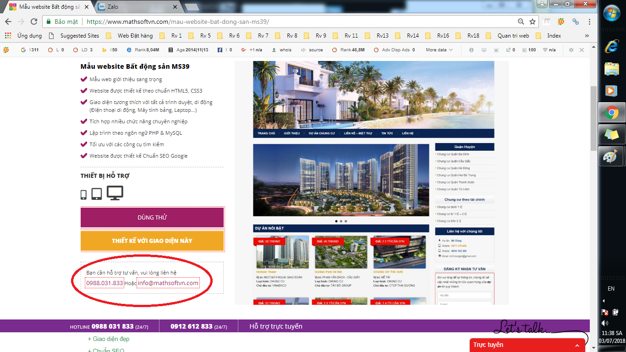Screen dimensions: 626x352
Task: Open a new tab with the new tab button
Action: click(x=191, y=7)
